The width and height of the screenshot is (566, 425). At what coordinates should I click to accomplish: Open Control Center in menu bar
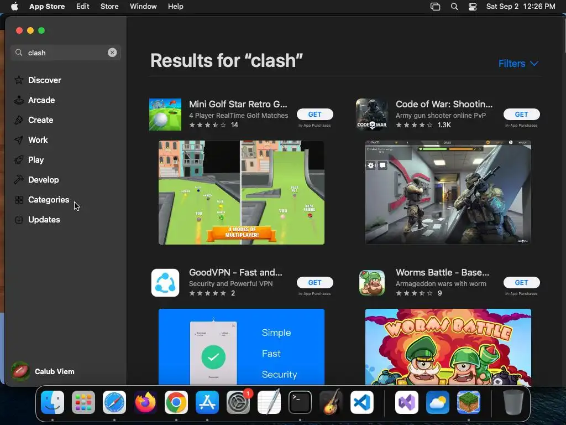(473, 7)
